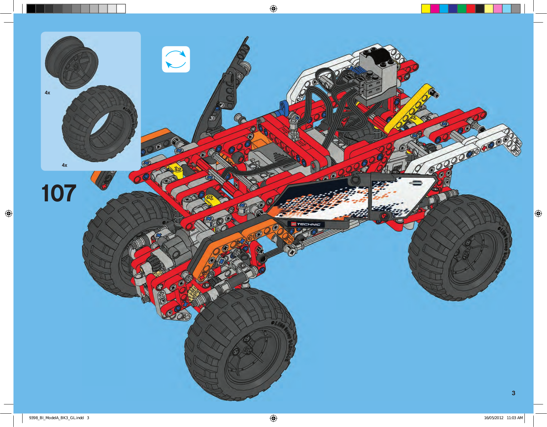Image resolution: width=547 pixels, height=427 pixels.
Task: Click the file name 9398_BI_ModelA_BK3_GL.indd
Action: coord(56,418)
